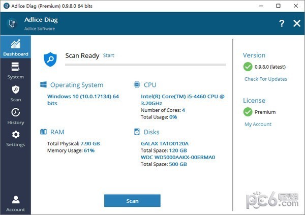This screenshot has width=305, height=215.
Task: Click the Adlice Diag stethoscope logo
Action: (12, 23)
